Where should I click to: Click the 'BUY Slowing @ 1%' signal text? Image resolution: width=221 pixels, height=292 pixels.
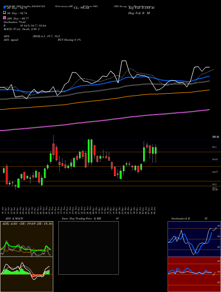tap(69, 40)
